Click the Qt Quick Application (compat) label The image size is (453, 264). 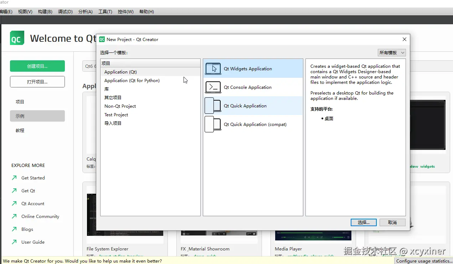point(255,124)
